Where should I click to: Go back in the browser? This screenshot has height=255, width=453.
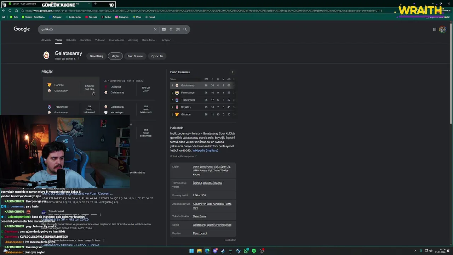click(x=3, y=11)
